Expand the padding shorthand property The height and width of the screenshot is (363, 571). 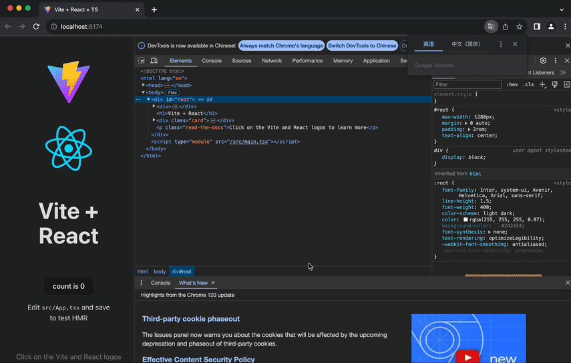click(x=469, y=130)
